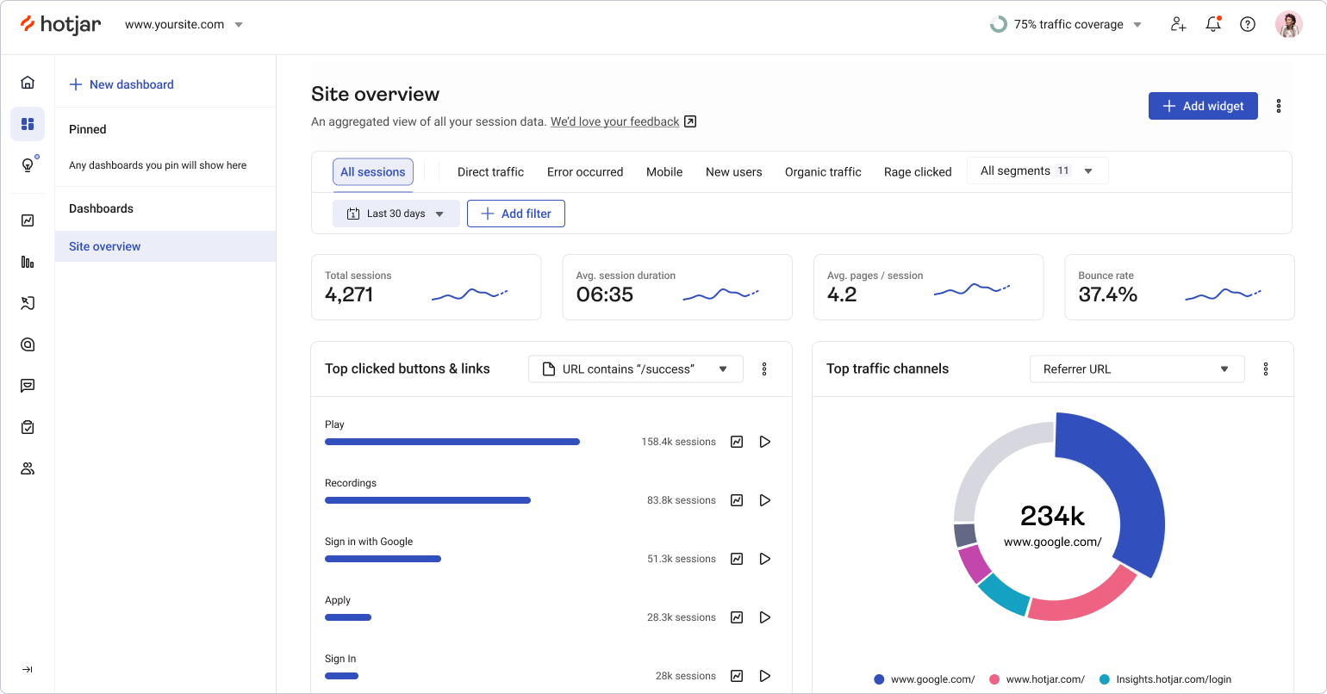Screen dimensions: 1327x694
Task: Open the Trends chart icon in the sidebar
Action: (x=28, y=220)
